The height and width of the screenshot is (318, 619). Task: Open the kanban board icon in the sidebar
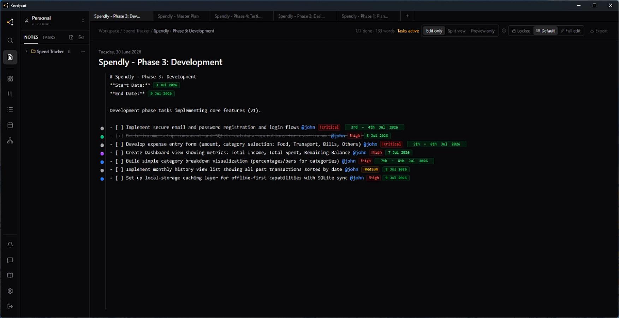(10, 94)
